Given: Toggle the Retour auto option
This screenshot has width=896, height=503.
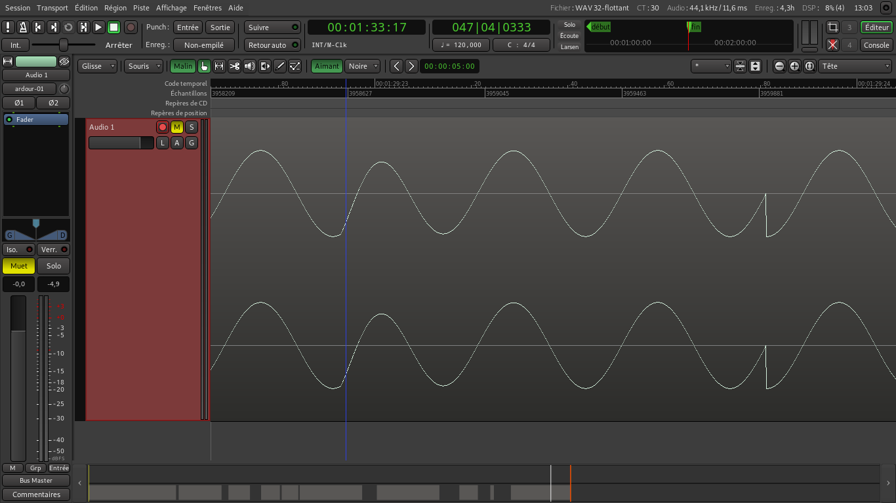Looking at the screenshot, I should tap(272, 45).
